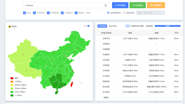Click the blue 单次测试 button
The height and width of the screenshot is (104, 185).
(x=120, y=5)
